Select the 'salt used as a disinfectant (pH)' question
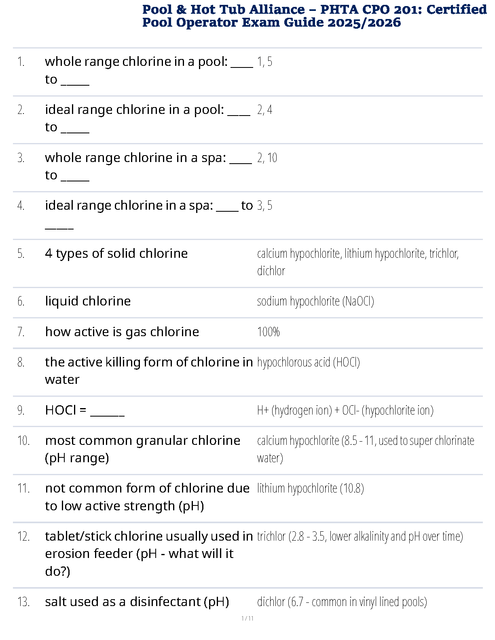 pyautogui.click(x=137, y=602)
